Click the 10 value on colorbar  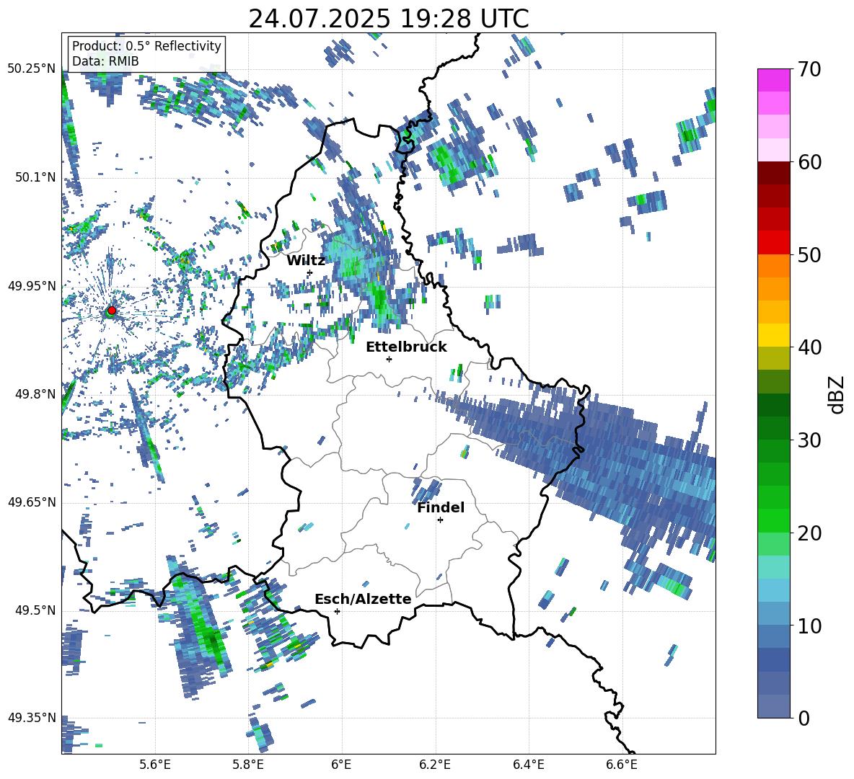click(809, 626)
